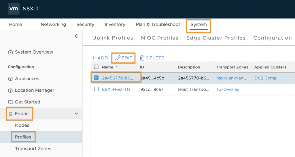Open System Overview in sidebar
The image size is (295, 157).
34,52
